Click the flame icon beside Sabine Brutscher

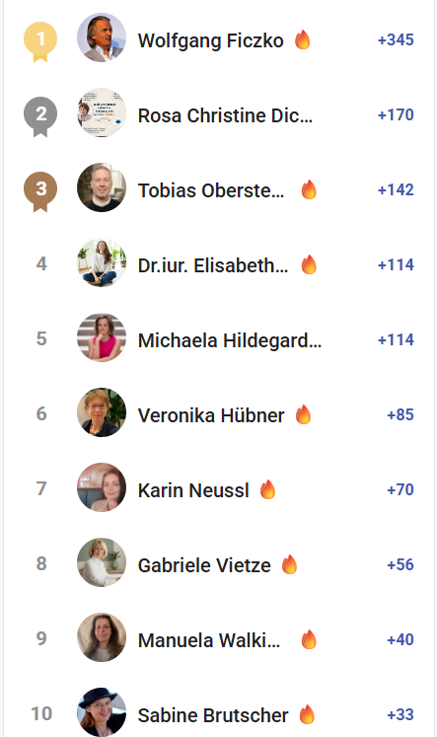(x=307, y=714)
